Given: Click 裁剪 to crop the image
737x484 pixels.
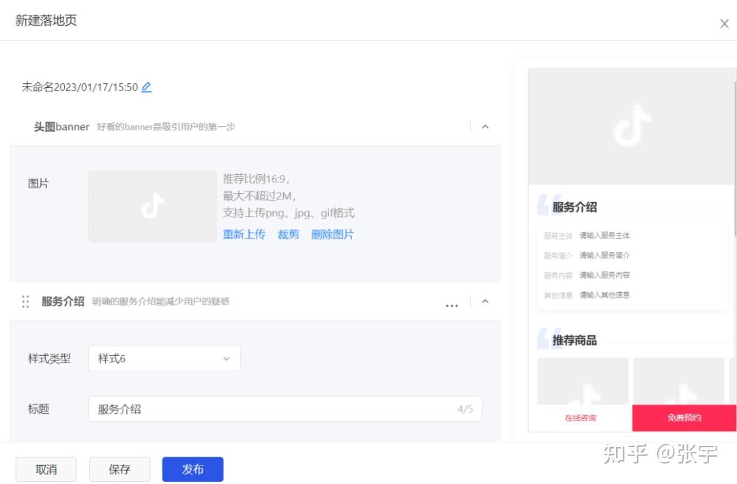Looking at the screenshot, I should click(288, 234).
